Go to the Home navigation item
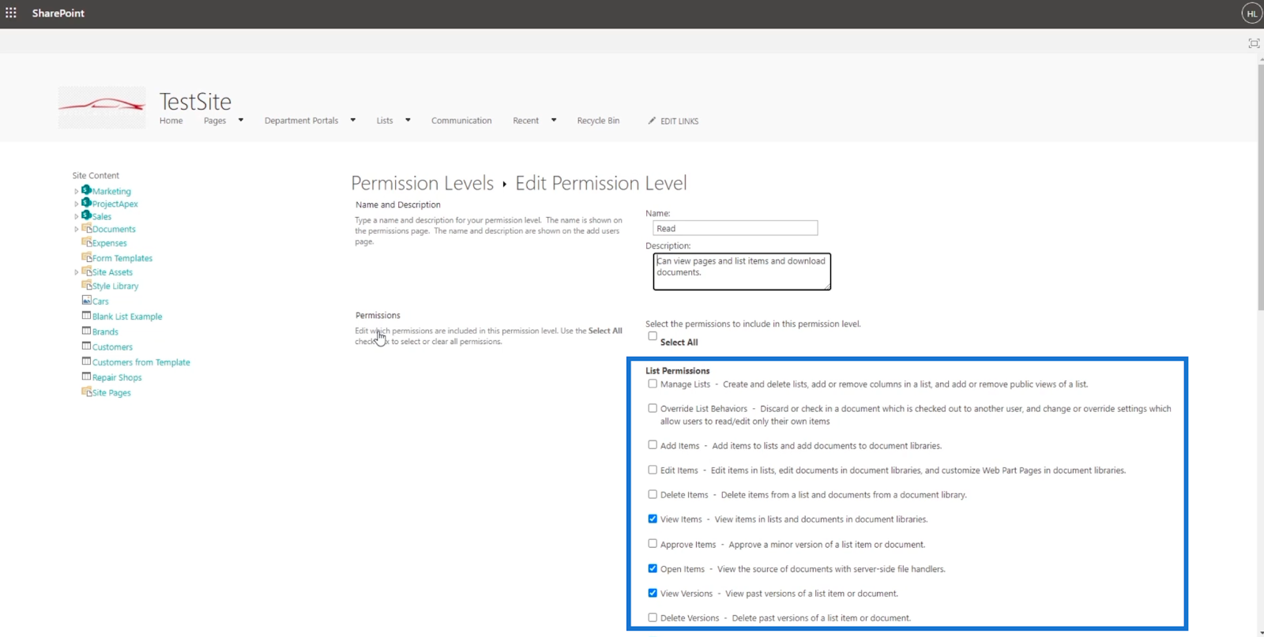Image resolution: width=1264 pixels, height=637 pixels. click(x=171, y=121)
